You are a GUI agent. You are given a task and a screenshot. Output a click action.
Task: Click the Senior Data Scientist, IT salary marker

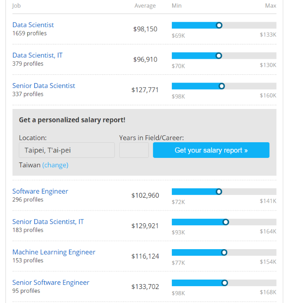pos(225,222)
